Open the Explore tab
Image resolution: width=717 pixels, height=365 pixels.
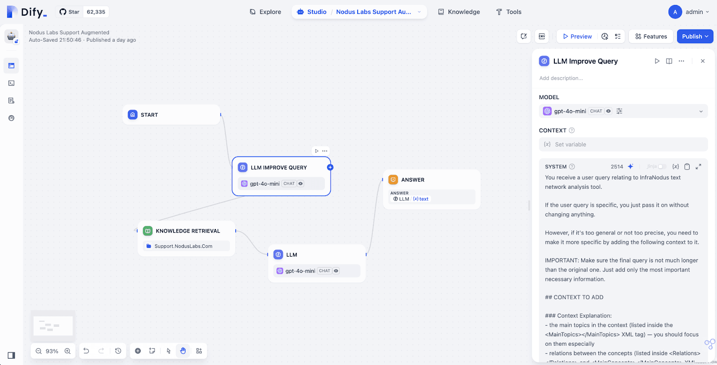point(265,12)
